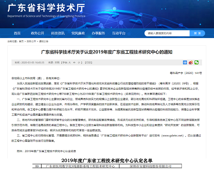Click the www.gdetrc.net URL text
The image size is (214, 174).
pyautogui.click(x=173, y=136)
